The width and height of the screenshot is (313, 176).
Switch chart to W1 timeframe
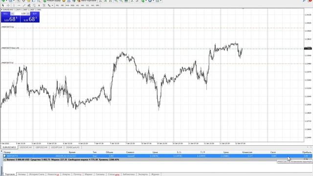click(92, 5)
